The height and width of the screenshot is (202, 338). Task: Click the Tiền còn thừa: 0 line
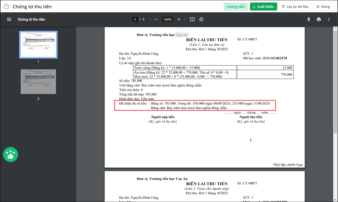[131, 90]
